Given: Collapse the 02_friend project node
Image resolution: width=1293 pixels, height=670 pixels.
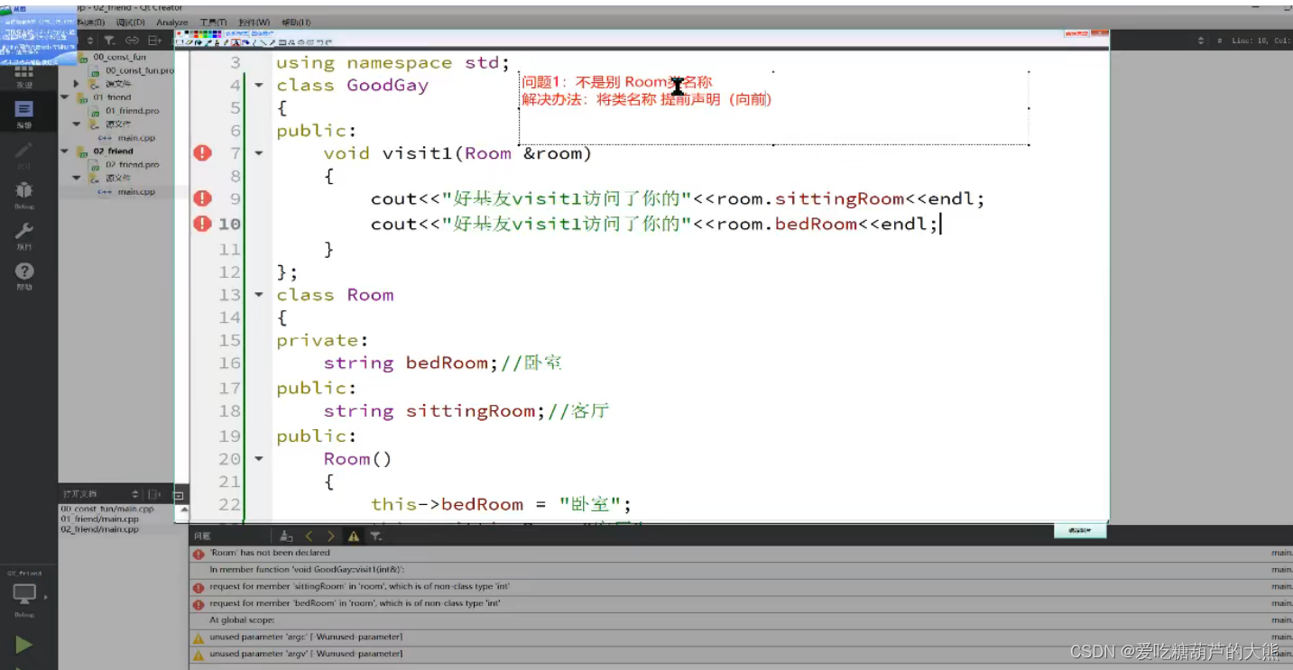Looking at the screenshot, I should (63, 151).
